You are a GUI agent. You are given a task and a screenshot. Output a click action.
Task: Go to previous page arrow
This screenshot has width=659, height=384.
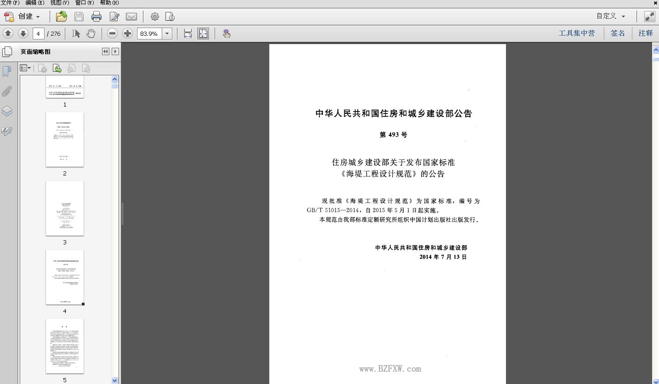(x=8, y=33)
